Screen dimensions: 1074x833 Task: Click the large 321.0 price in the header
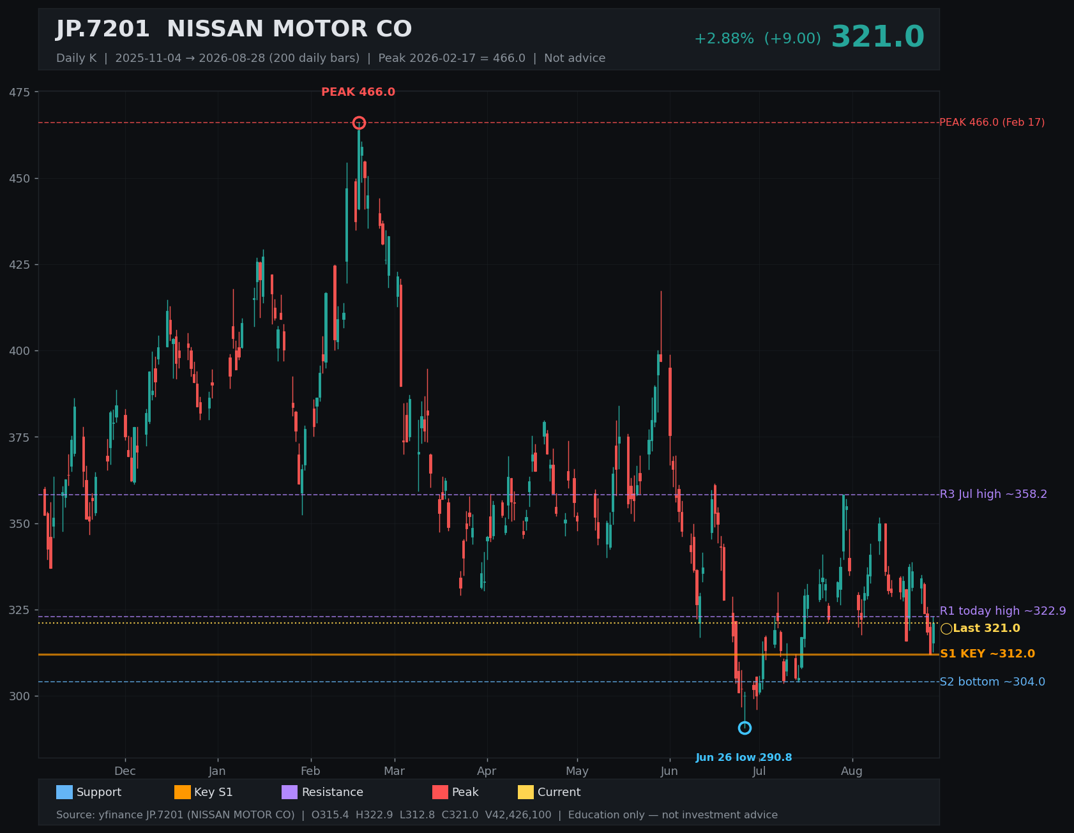877,37
